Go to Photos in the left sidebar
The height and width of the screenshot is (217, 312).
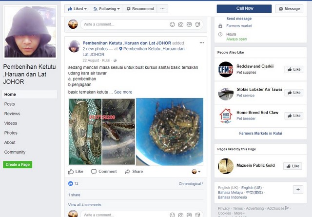(11, 133)
